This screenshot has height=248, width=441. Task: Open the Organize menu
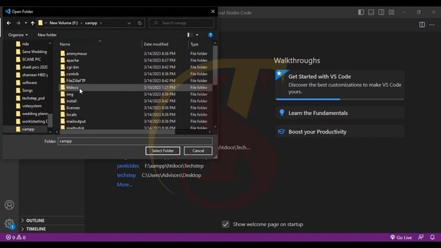coord(18,35)
